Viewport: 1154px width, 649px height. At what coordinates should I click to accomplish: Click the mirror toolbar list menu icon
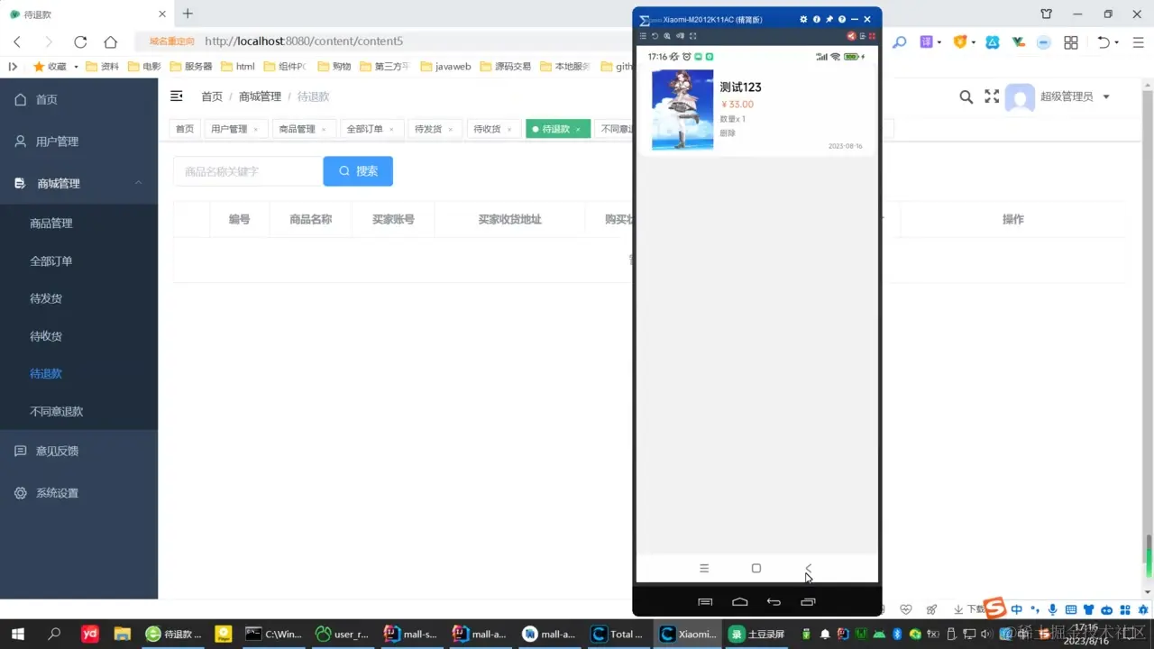tap(643, 36)
